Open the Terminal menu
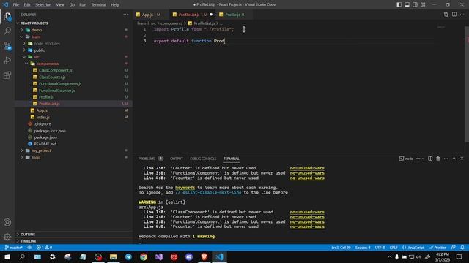This screenshot has height=263, width=469. [98, 5]
